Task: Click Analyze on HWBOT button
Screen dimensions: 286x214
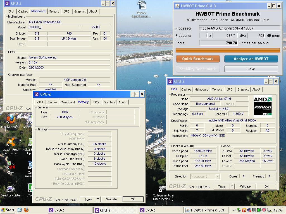Action: [x=251, y=59]
